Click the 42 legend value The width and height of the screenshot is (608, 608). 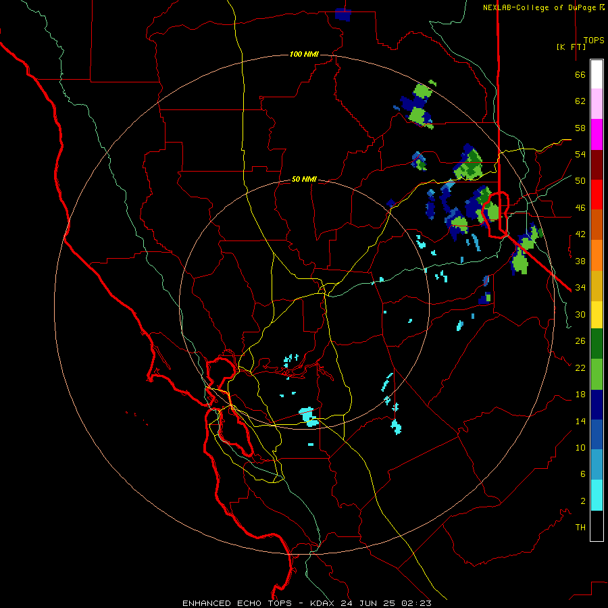(580, 234)
